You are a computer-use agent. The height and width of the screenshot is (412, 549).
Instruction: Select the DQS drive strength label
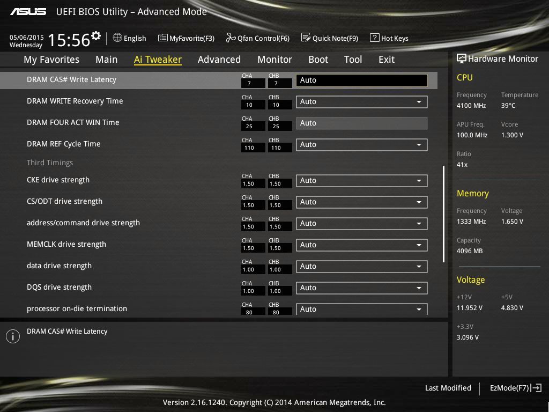[x=59, y=288]
